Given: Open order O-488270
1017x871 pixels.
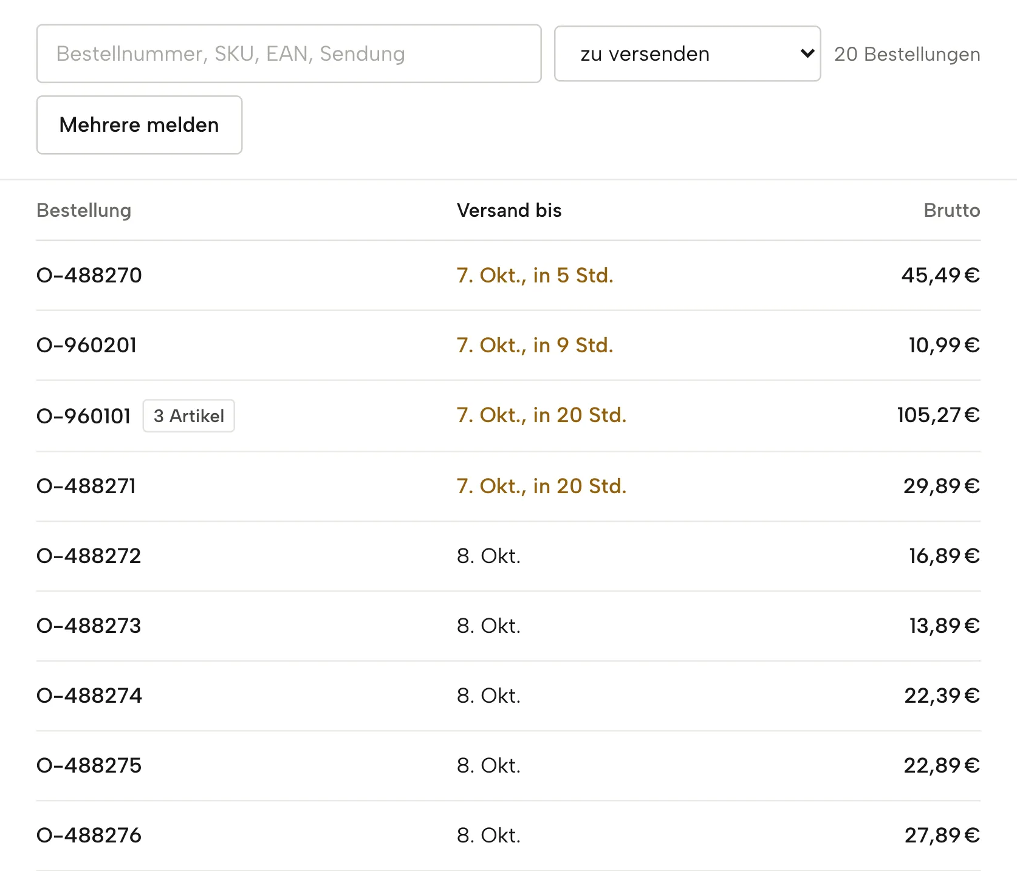Looking at the screenshot, I should pos(89,275).
